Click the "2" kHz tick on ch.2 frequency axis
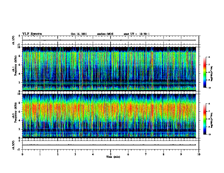 (20, 129)
